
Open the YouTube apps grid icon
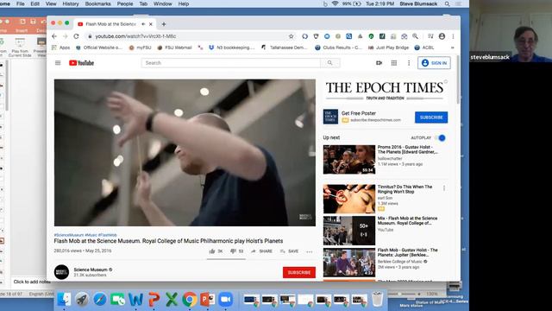click(x=394, y=63)
